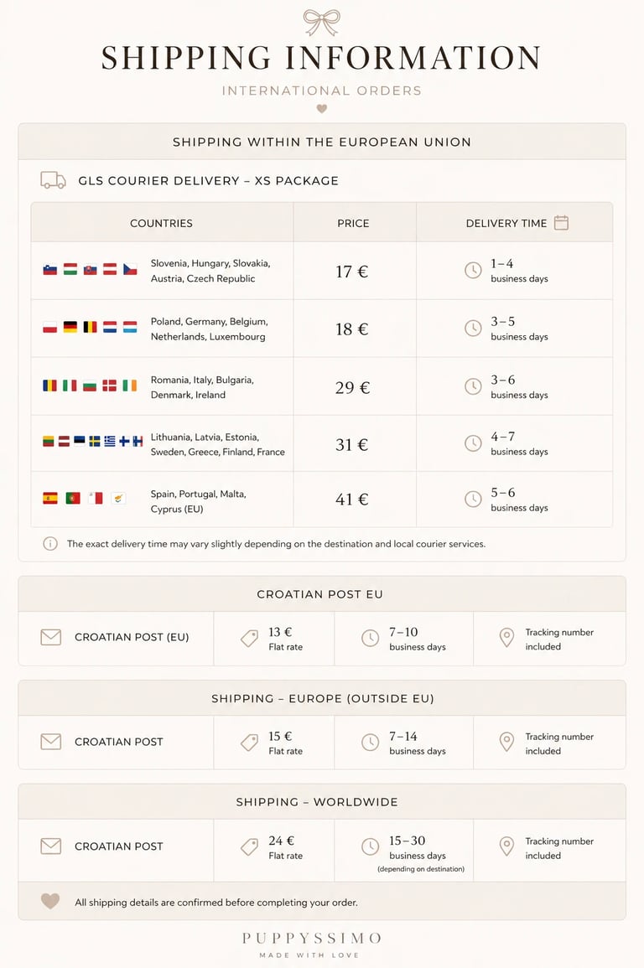Click the Puppyssimo brand logo text
This screenshot has height=968, width=644.
(x=311, y=938)
